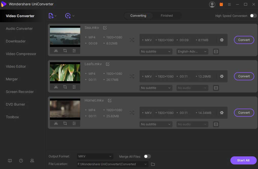Click the Sea.mkv video thumbnail
The image size is (258, 169).
click(x=65, y=36)
